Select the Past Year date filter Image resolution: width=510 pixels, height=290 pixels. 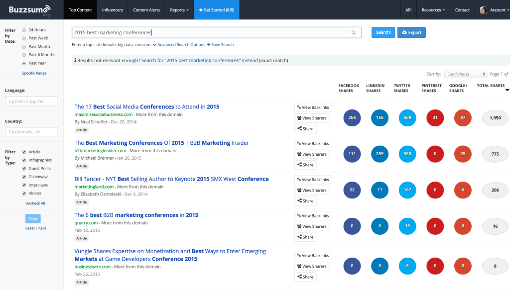24,63
